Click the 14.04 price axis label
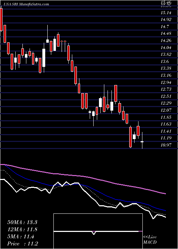Viewport: 178px width, 249px height. click(x=166, y=47)
